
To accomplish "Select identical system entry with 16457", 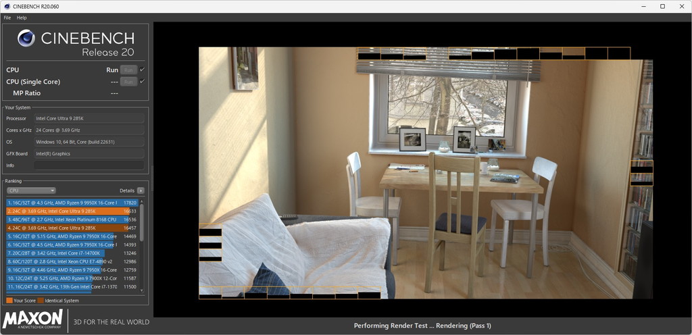I will [72, 228].
